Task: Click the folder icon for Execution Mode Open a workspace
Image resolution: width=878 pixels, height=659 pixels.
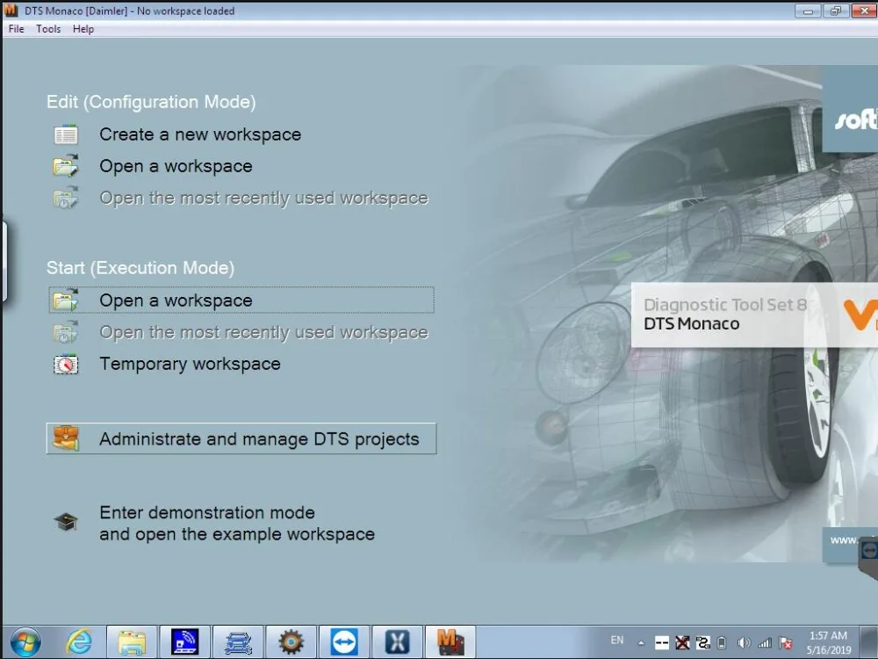Action: tap(66, 300)
